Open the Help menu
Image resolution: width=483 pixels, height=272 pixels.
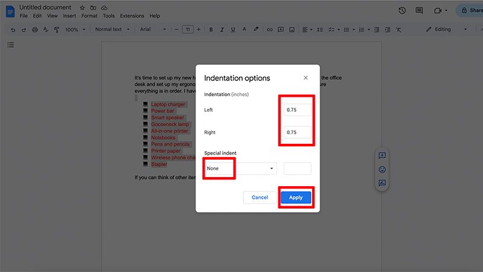[x=155, y=16]
